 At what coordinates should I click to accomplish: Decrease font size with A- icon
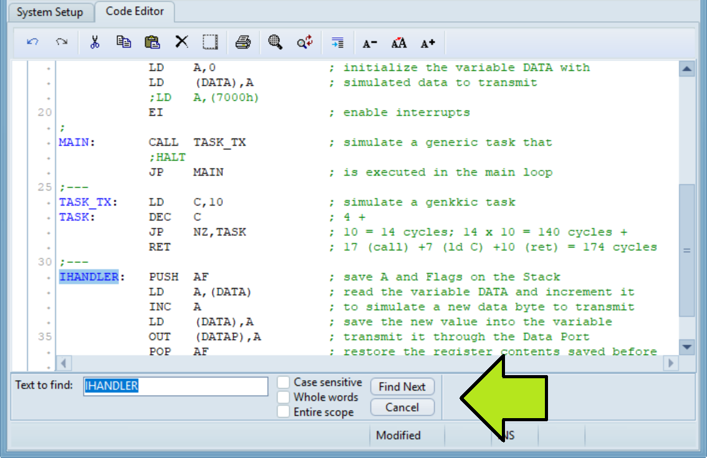(370, 43)
